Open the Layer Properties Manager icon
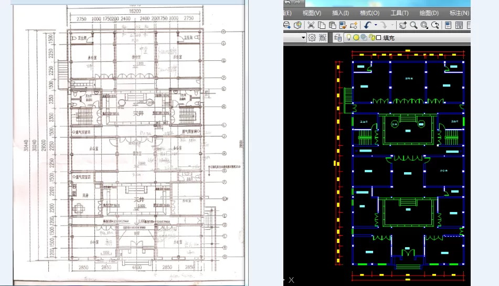The width and height of the screenshot is (499, 286). tap(337, 38)
